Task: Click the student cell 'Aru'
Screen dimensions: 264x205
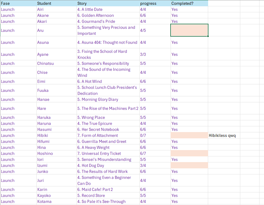Action: tap(56, 30)
